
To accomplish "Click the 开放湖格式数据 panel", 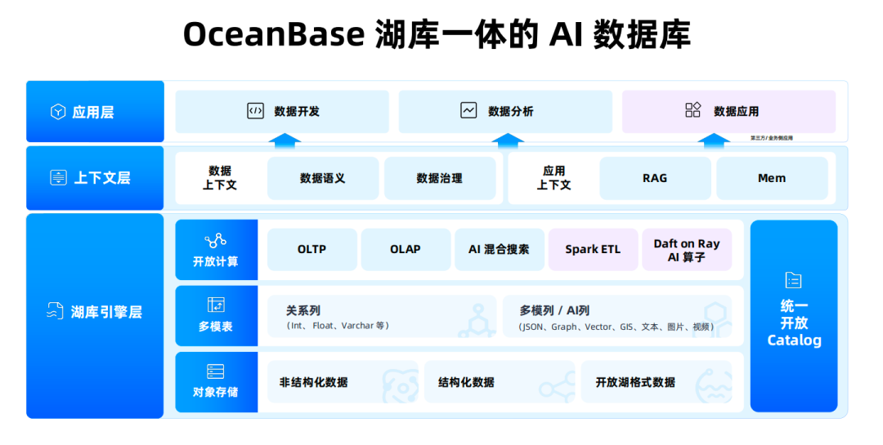I will tap(656, 382).
